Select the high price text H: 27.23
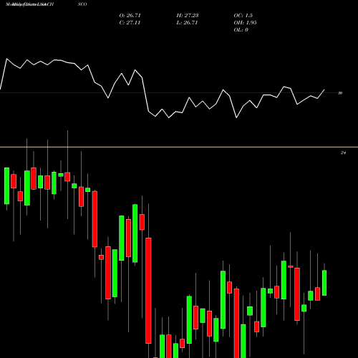 [x=188, y=16]
